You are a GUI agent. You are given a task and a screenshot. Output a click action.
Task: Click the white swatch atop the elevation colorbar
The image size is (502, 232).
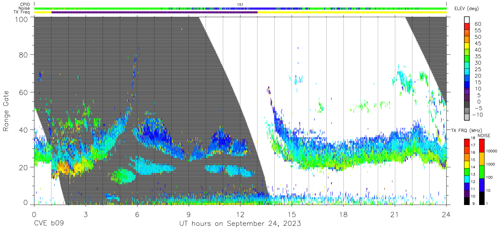[x=467, y=20]
